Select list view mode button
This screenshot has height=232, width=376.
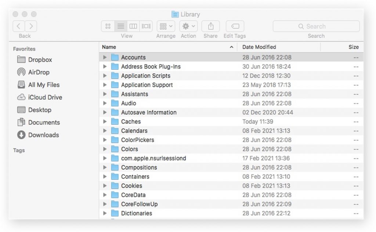(x=120, y=26)
